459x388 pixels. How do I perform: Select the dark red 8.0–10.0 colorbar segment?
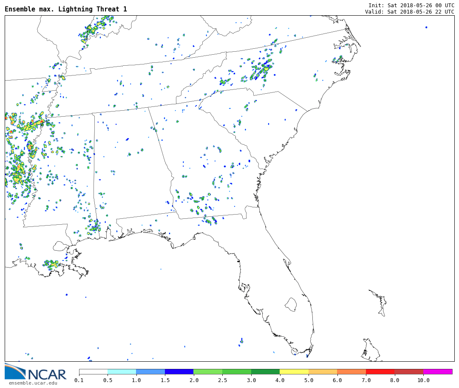pos(409,371)
